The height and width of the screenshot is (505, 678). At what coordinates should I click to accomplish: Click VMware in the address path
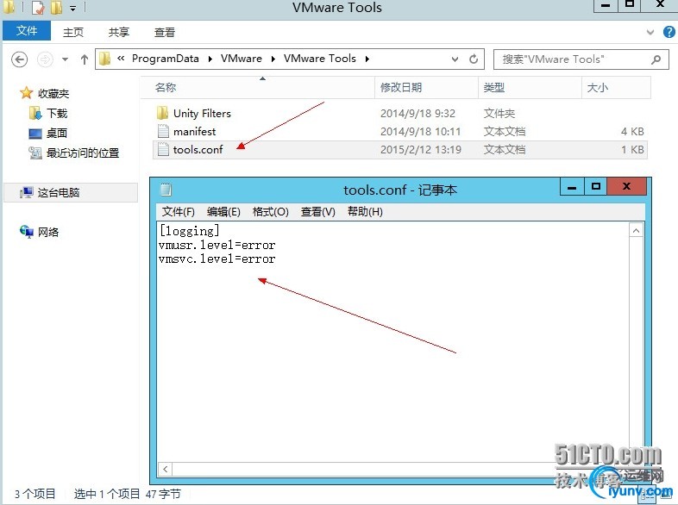pyautogui.click(x=242, y=59)
